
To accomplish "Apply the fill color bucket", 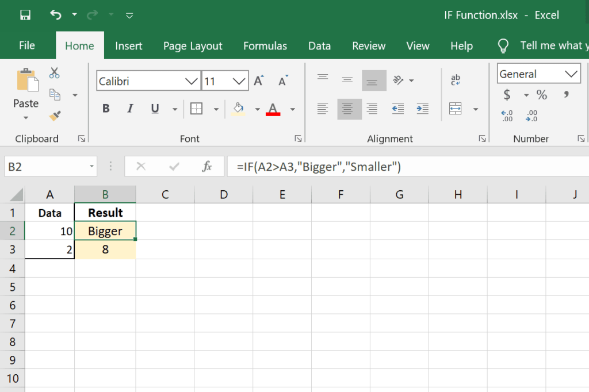I will pyautogui.click(x=238, y=109).
